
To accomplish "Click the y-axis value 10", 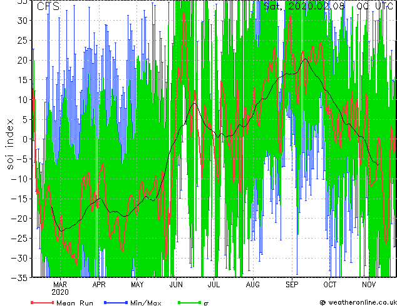I will 23,100.
